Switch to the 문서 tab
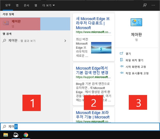Image resolution: width=160 pixels, height=139 pixels. pyautogui.click(x=26, y=5)
